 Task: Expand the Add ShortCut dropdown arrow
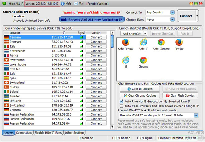tap(145, 34)
